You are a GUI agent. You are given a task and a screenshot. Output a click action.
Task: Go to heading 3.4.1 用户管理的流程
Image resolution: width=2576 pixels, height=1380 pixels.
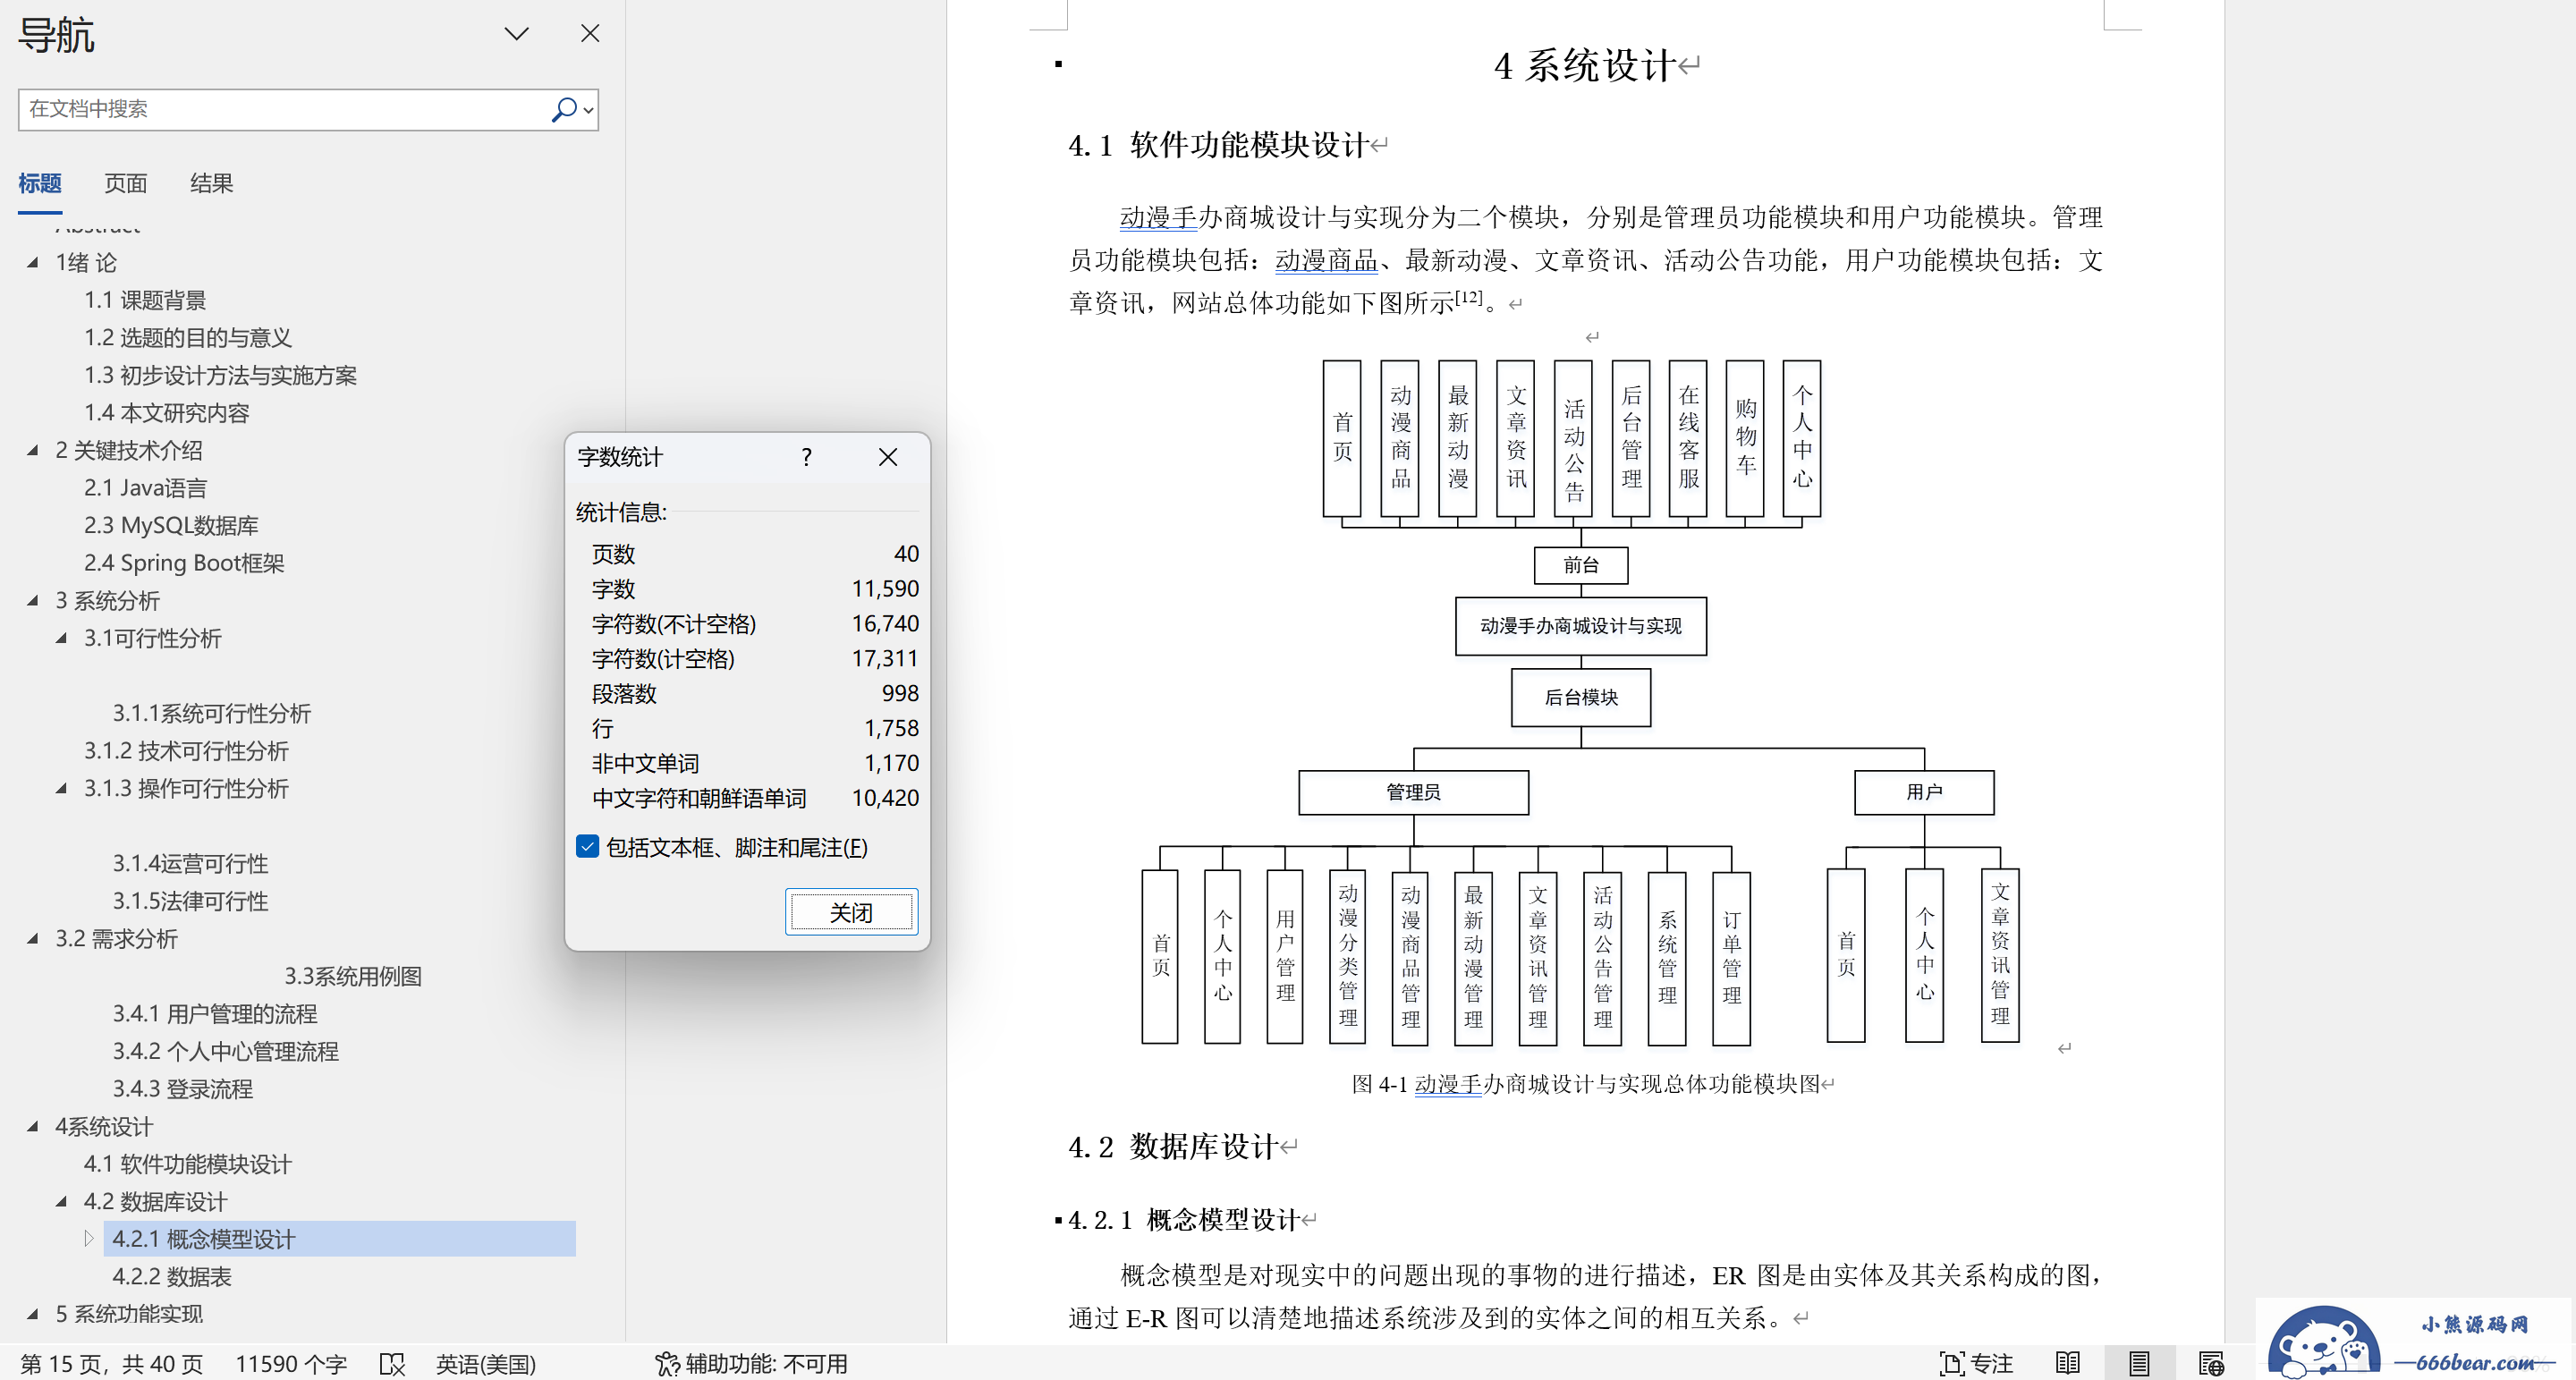(x=214, y=1013)
